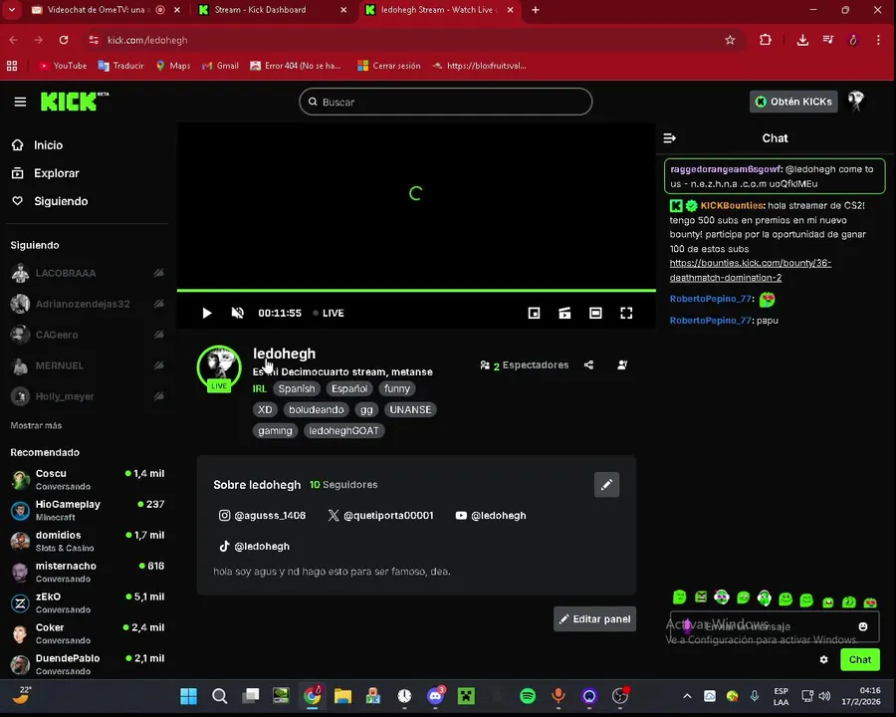This screenshot has width=896, height=717.
Task: Expand Mostrar más following list
Action: pos(36,425)
